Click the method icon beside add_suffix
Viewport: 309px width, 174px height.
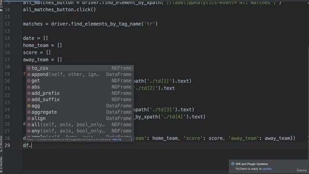[29, 100]
